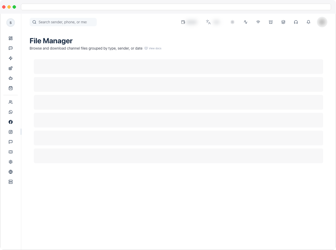Open the bot icon in sidebar
This screenshot has height=250, width=336.
pyautogui.click(x=10, y=78)
